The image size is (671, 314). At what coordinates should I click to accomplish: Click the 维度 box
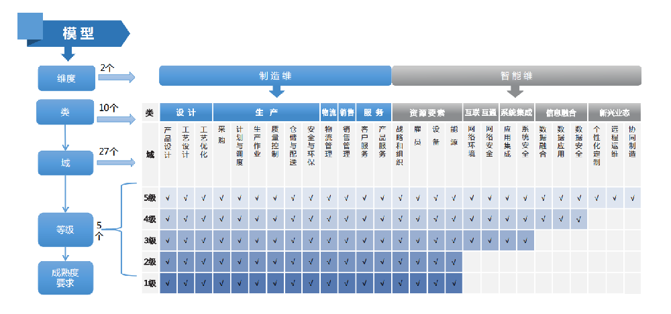point(66,78)
